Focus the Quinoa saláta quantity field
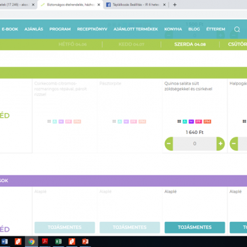The image size is (247, 247). coord(195,143)
